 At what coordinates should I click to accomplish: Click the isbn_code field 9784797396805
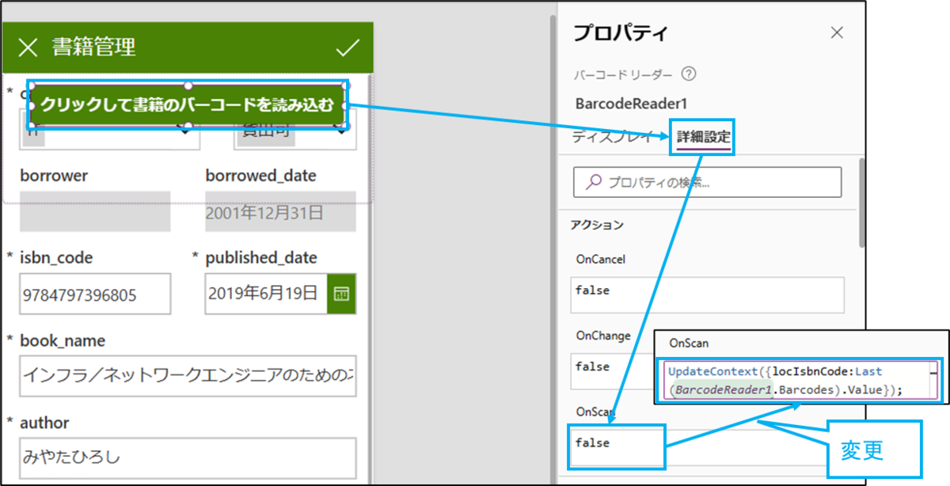click(x=96, y=294)
